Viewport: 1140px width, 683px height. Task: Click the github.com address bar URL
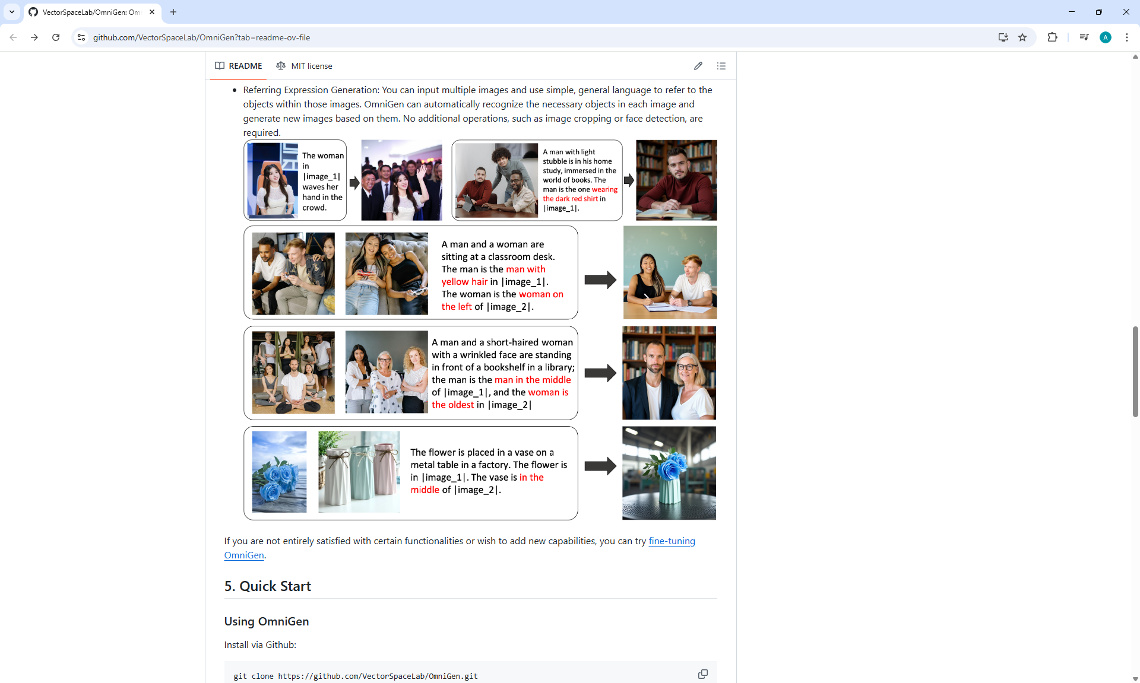tap(201, 37)
